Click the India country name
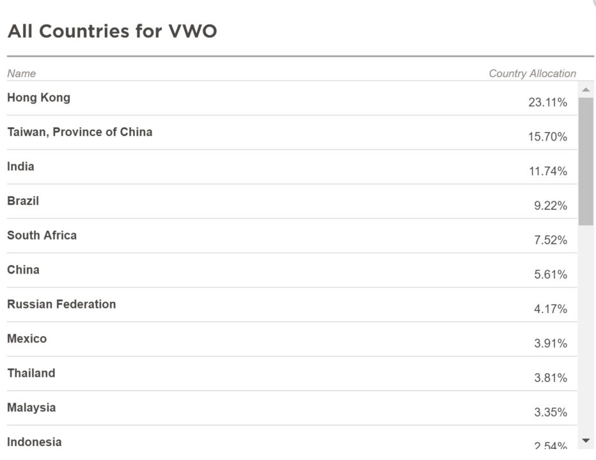Viewport: 596px width, 460px height. (x=21, y=167)
